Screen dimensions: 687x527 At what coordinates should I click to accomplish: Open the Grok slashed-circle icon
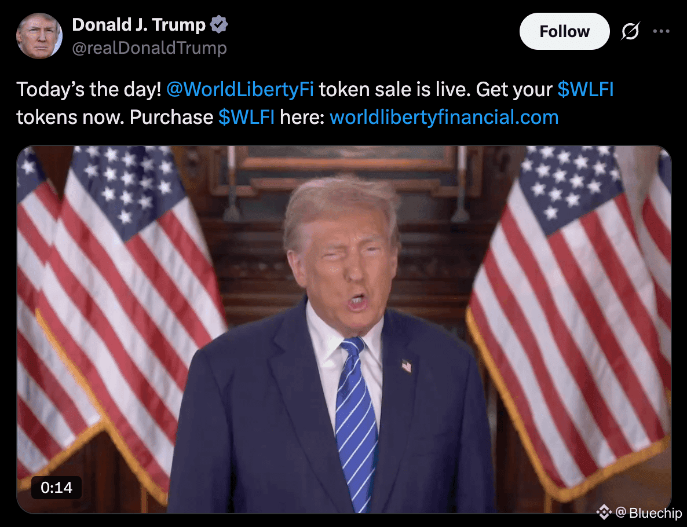point(630,31)
